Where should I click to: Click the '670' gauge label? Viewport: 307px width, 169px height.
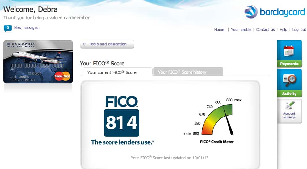pyautogui.click(x=202, y=114)
